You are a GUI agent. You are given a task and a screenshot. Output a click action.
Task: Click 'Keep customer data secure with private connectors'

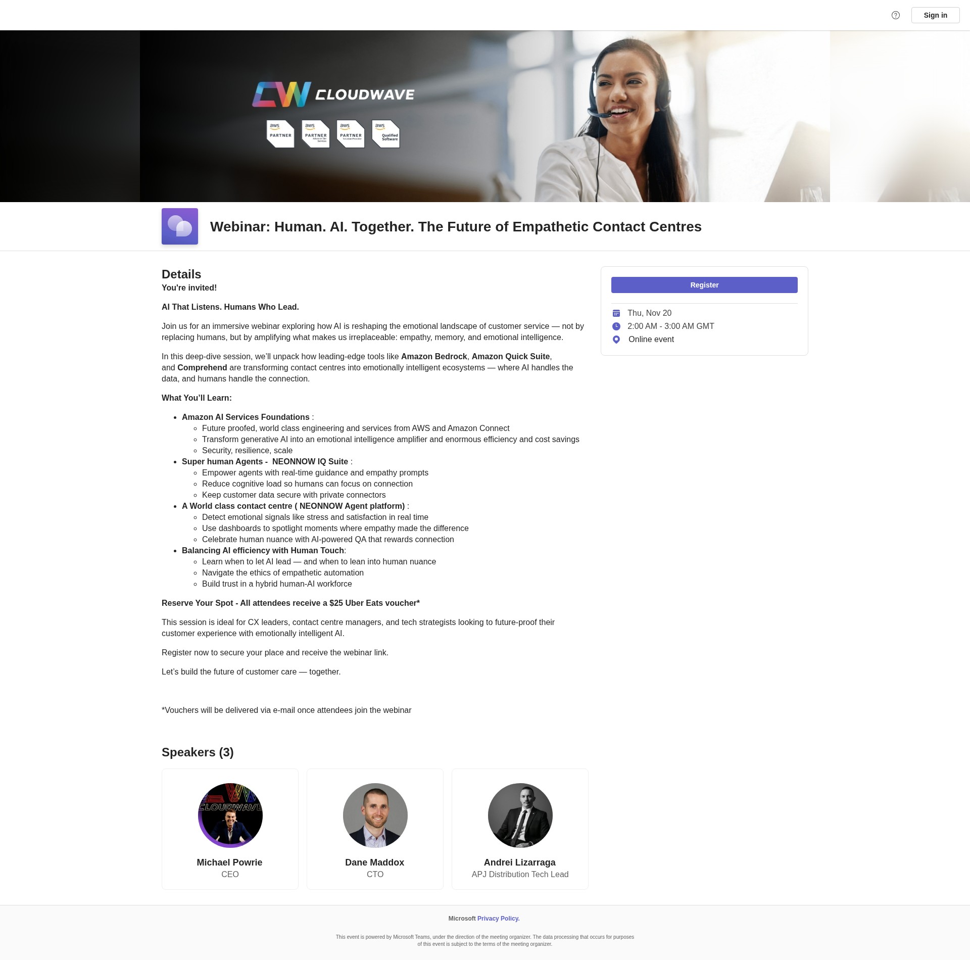point(294,495)
